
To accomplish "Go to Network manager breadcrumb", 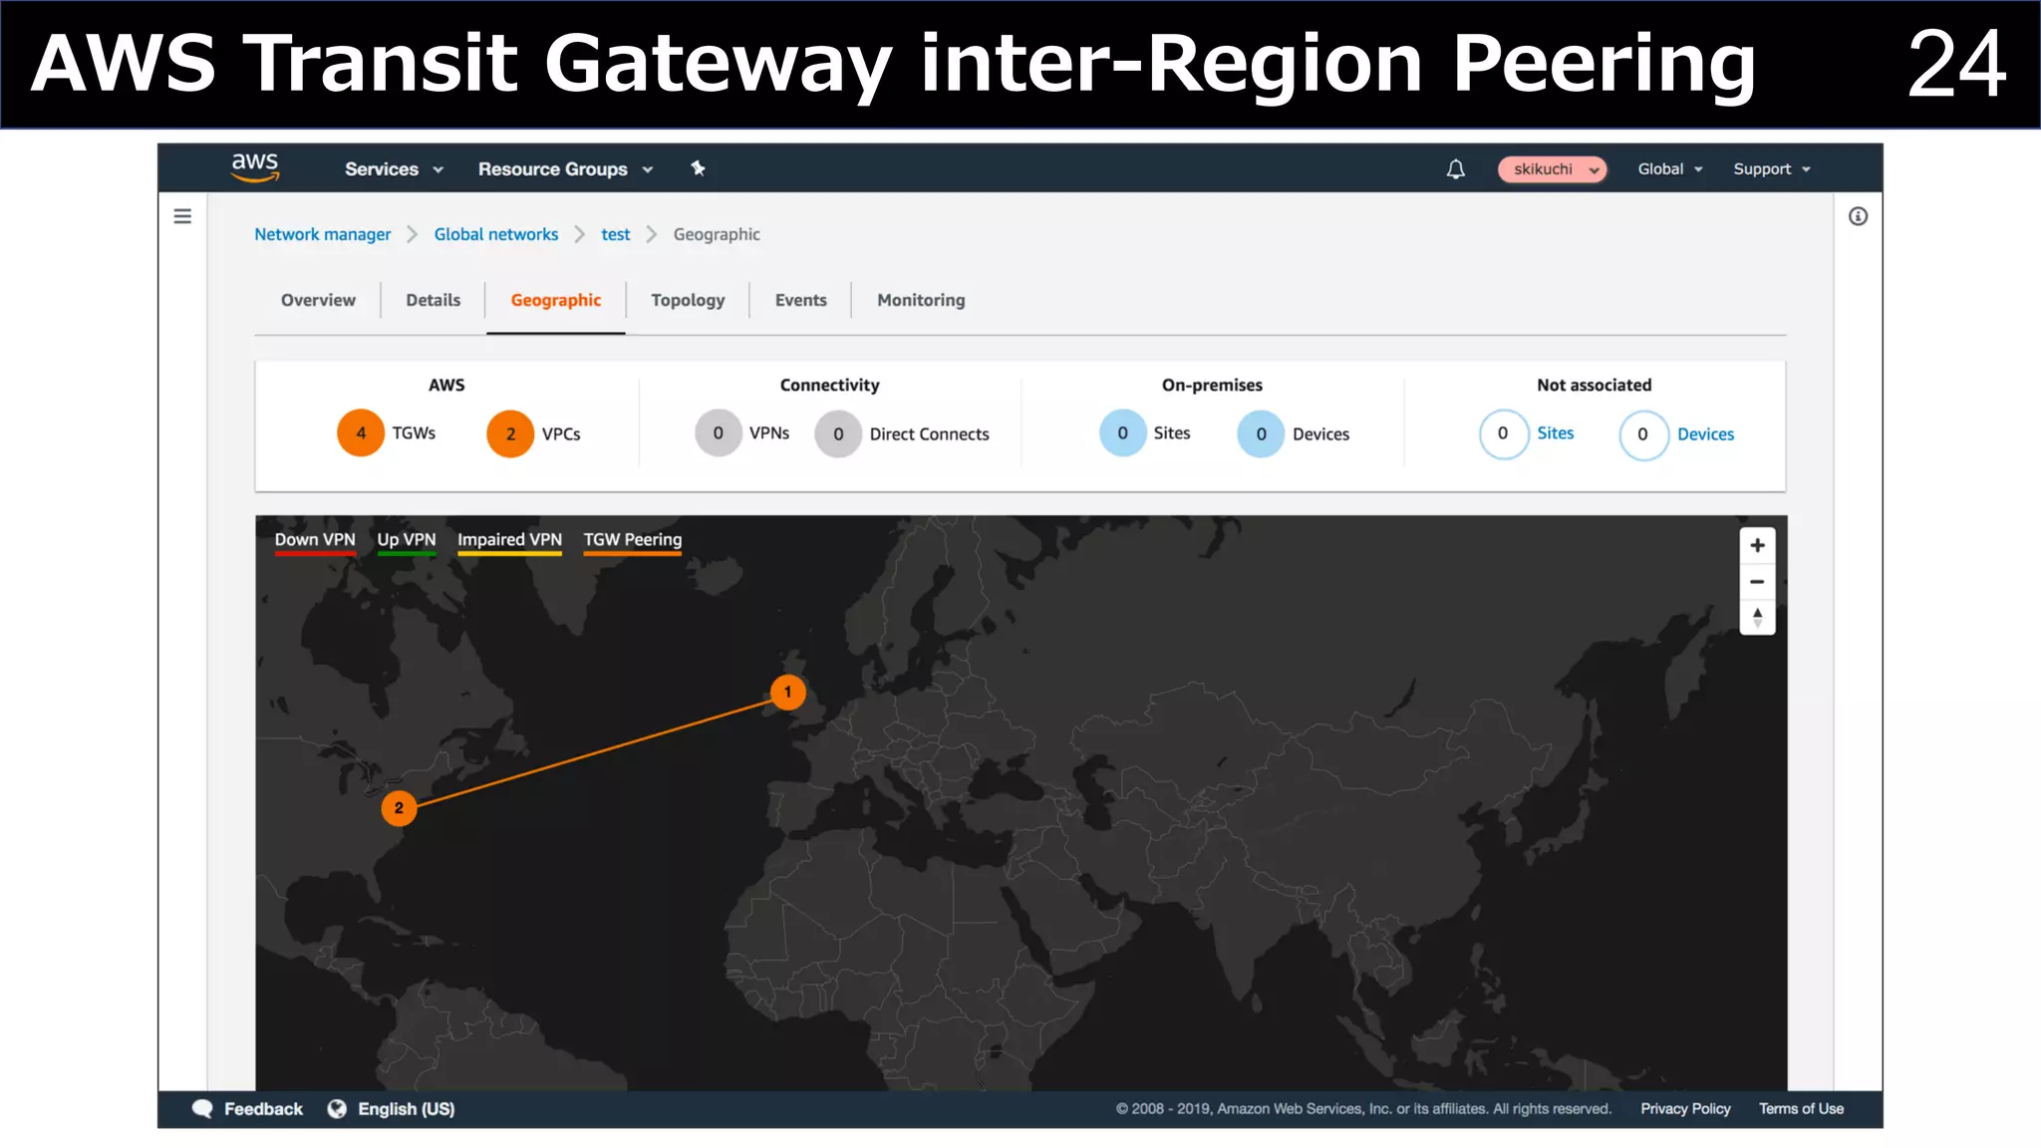I will 322,234.
